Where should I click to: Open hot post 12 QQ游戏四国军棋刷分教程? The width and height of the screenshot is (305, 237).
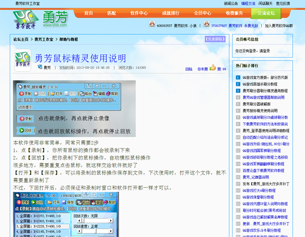[x=262, y=151]
